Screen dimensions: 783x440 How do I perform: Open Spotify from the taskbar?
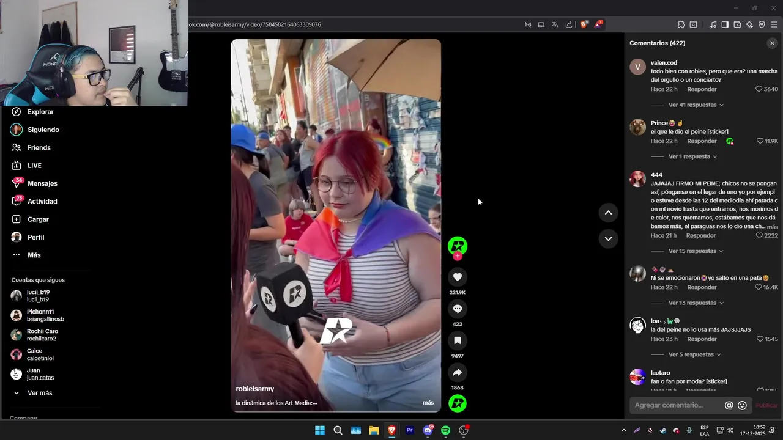click(445, 430)
